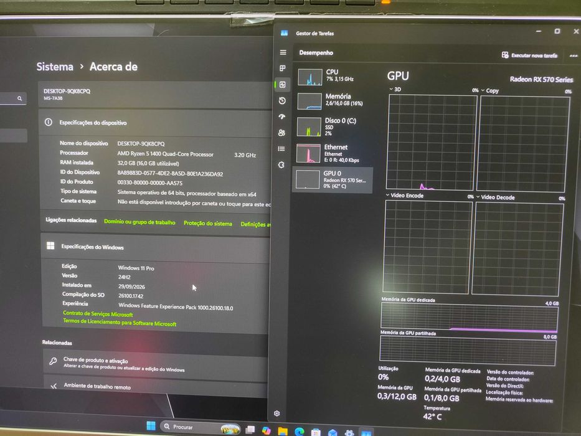This screenshot has height=436, width=581.
Task: Open the Details list icon in sidebar
Action: [281, 149]
